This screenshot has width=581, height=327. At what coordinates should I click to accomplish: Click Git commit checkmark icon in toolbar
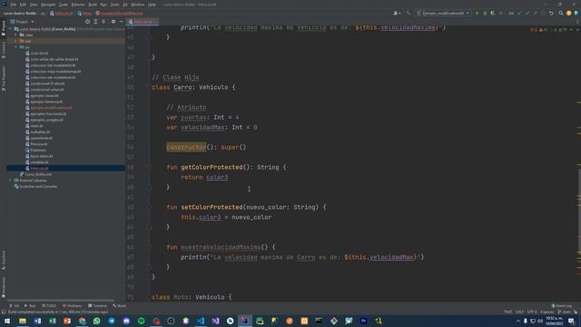527,13
